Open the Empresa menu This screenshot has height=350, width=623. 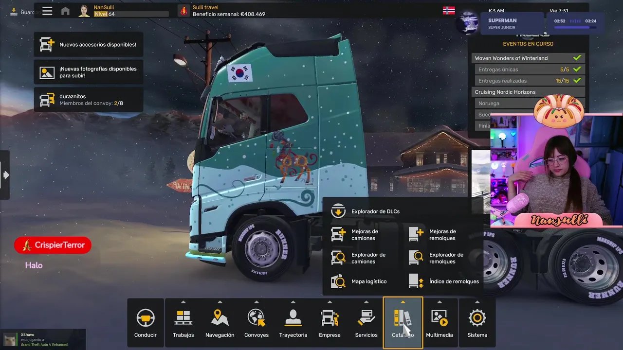point(330,323)
